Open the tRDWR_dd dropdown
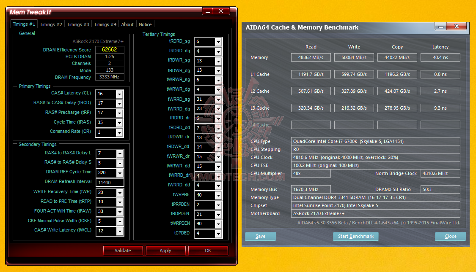The height and width of the screenshot is (272, 476). (218, 147)
